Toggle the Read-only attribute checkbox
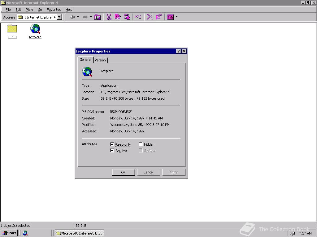 coord(112,144)
